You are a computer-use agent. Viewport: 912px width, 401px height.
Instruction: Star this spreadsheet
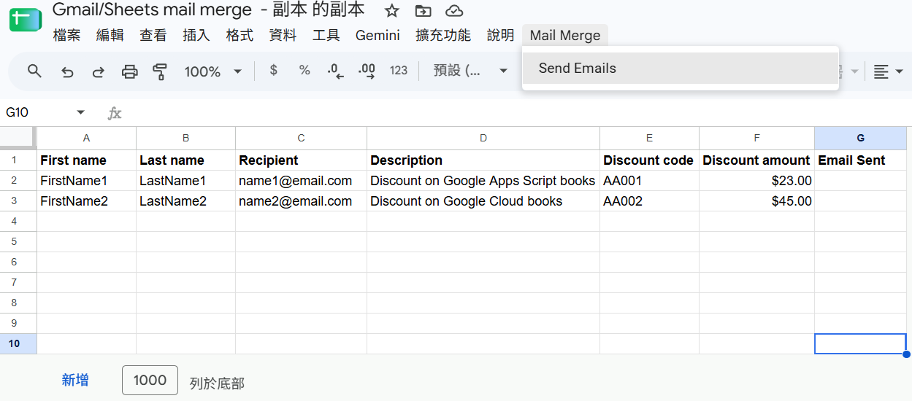click(x=392, y=10)
